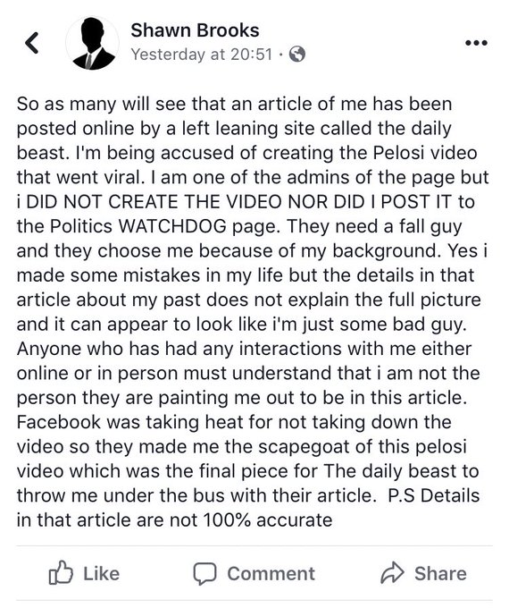Click the globe public audience icon
Screen dimensions: 509x608
coord(297,55)
